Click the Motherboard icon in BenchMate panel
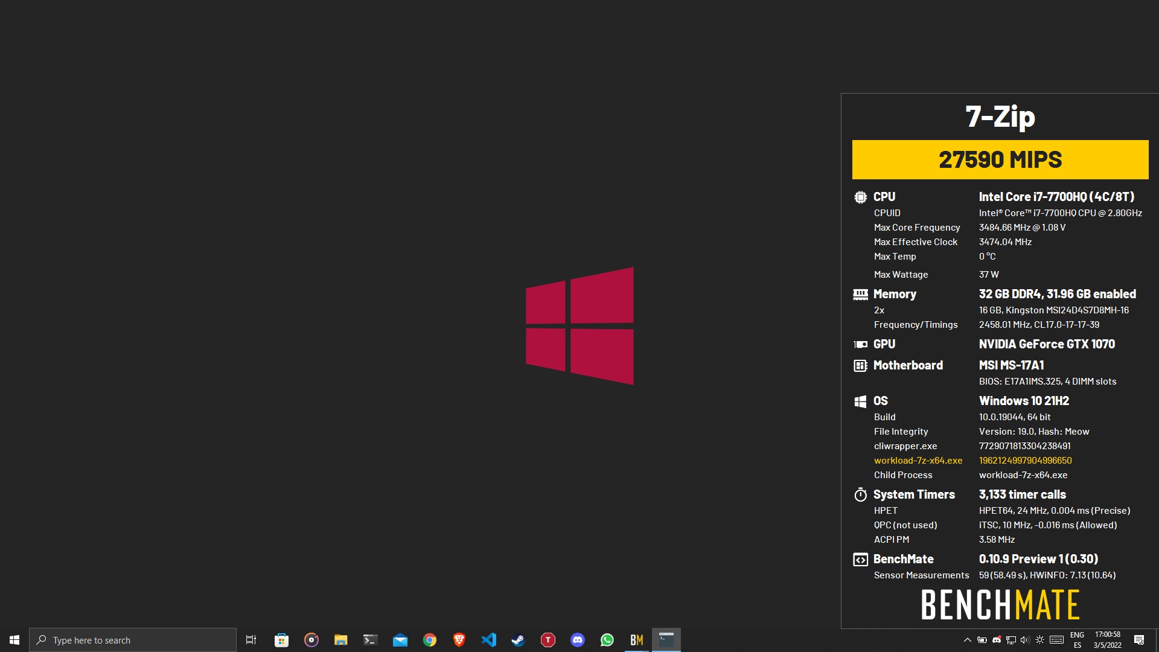1159x652 pixels. coord(860,365)
